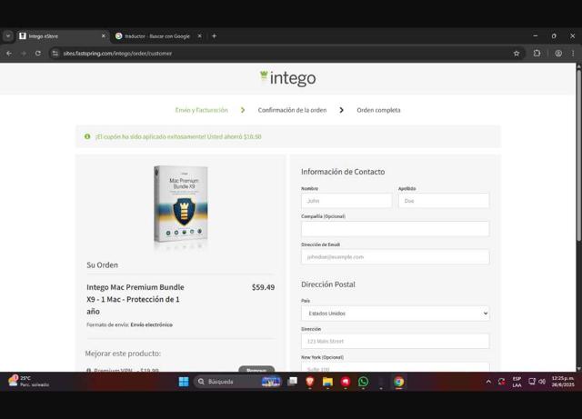Open the Chrome three-dot menu

click(x=573, y=54)
